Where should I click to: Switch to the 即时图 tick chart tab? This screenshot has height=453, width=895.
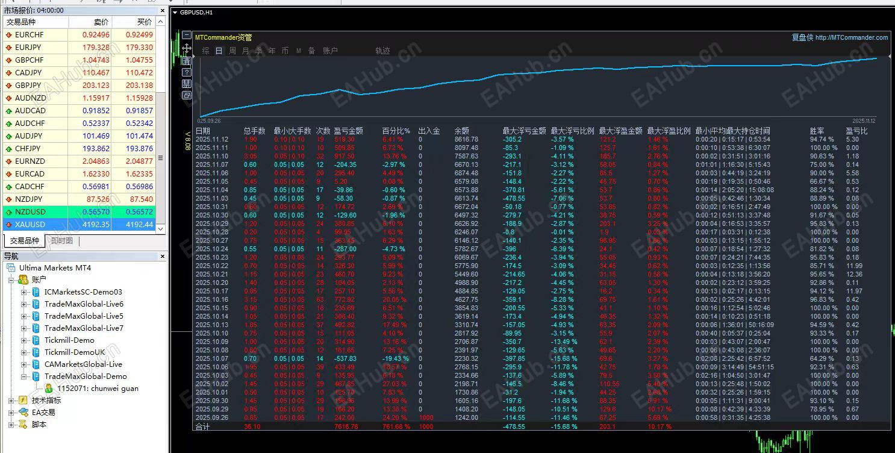tap(62, 241)
